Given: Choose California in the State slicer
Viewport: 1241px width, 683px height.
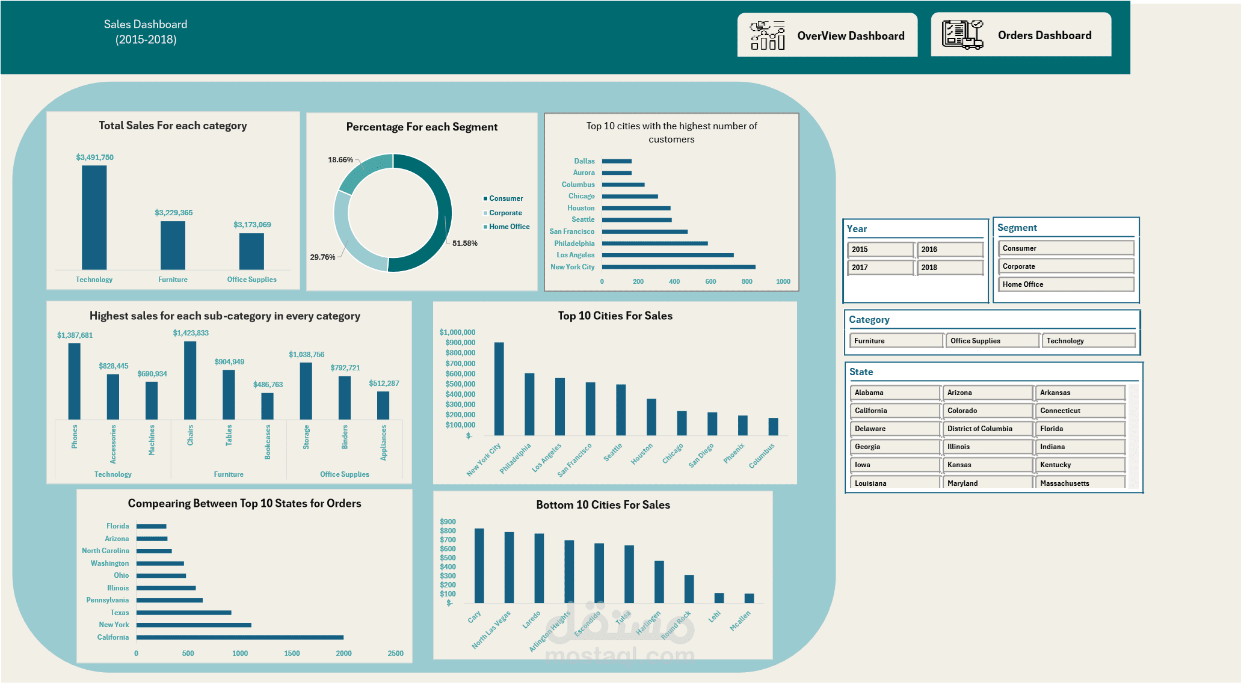Looking at the screenshot, I should pyautogui.click(x=895, y=411).
